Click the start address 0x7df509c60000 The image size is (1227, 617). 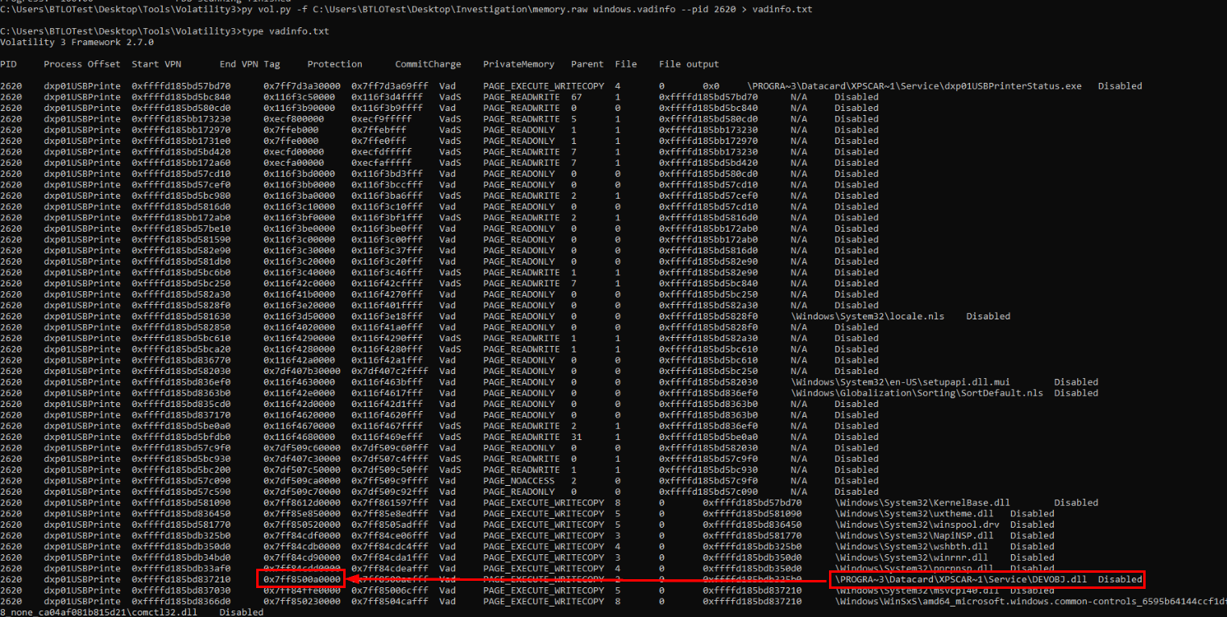[301, 448]
